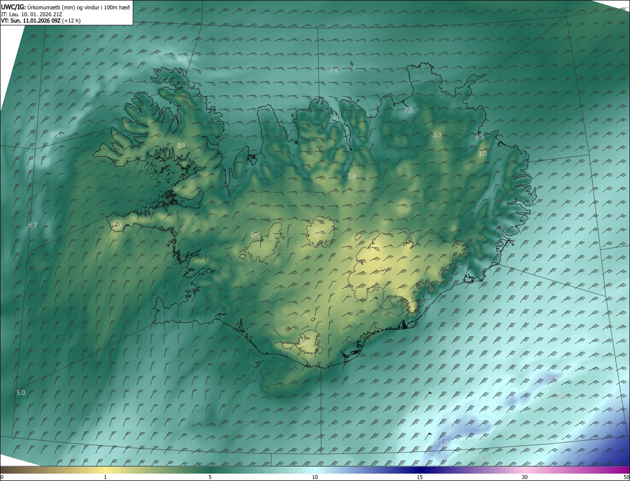630x481 pixels.
Task: Click the 2.5 value label on the map
Action: [255, 235]
